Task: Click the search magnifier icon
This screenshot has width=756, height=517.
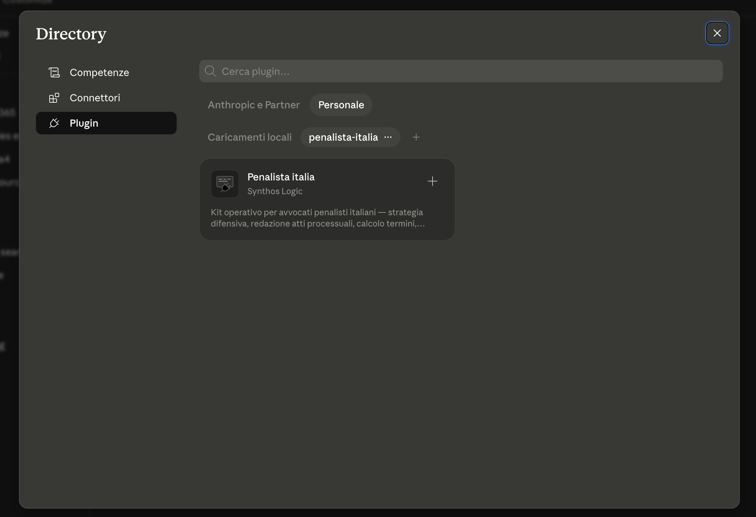Action: (210, 71)
